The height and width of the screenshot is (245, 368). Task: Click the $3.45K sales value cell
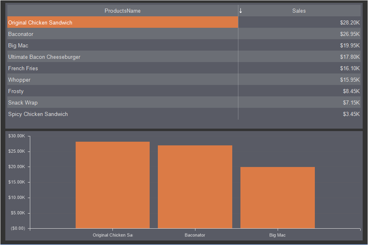click(x=351, y=114)
